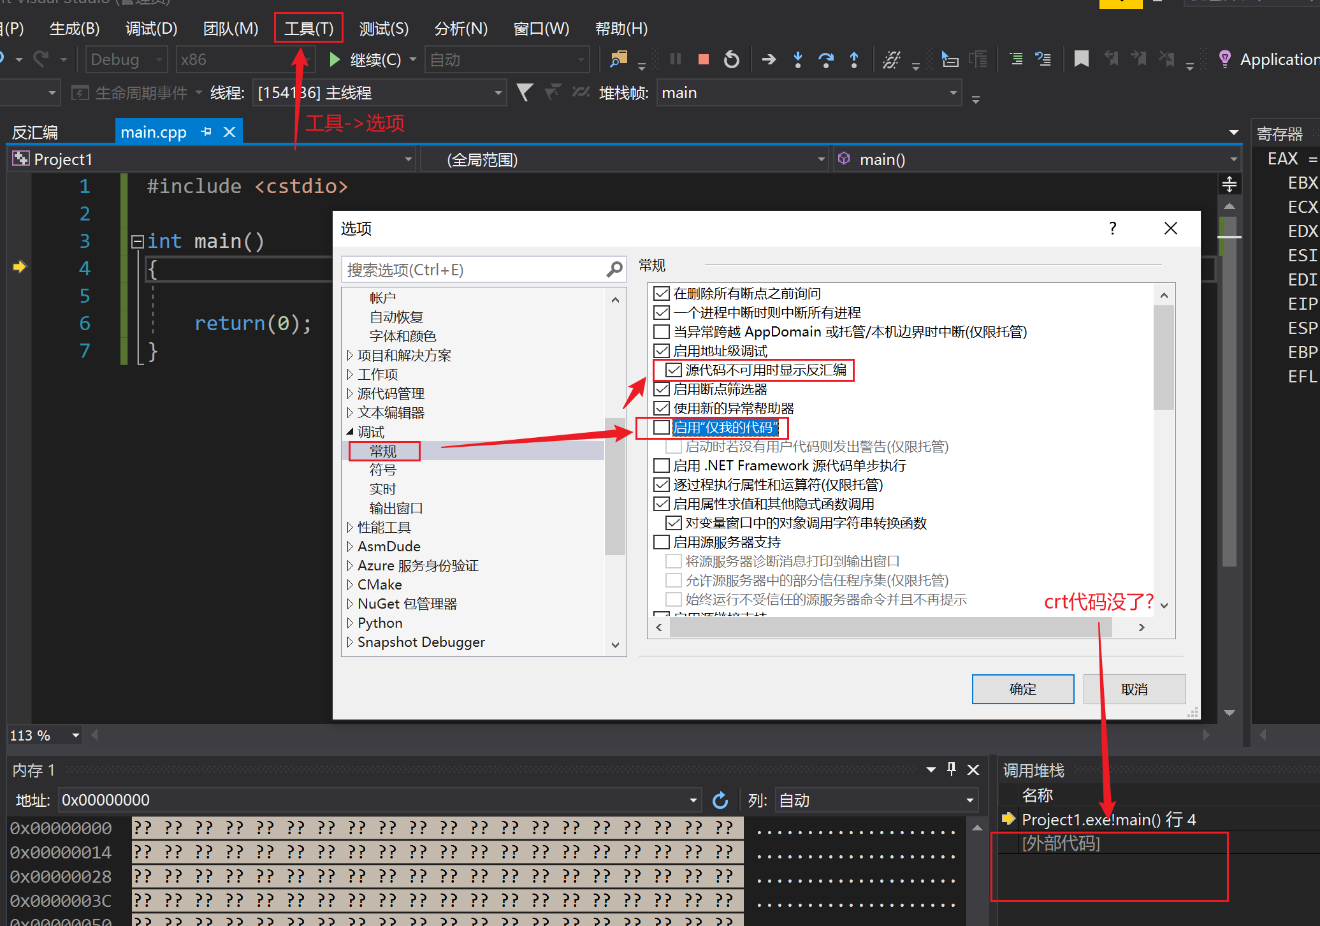Screen dimensions: 1320x926
Task: Click the thread filter funnel icon
Action: tap(524, 93)
